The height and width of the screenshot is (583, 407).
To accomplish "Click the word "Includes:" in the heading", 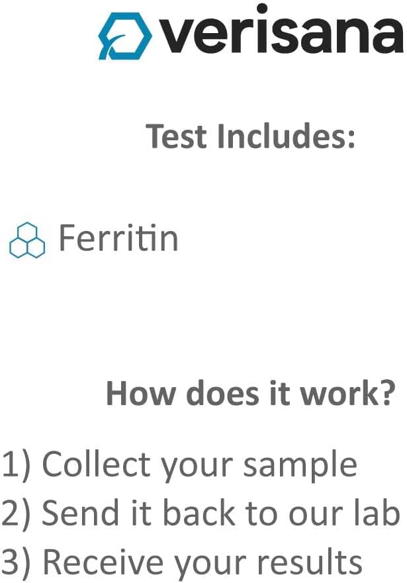I will coord(286,136).
